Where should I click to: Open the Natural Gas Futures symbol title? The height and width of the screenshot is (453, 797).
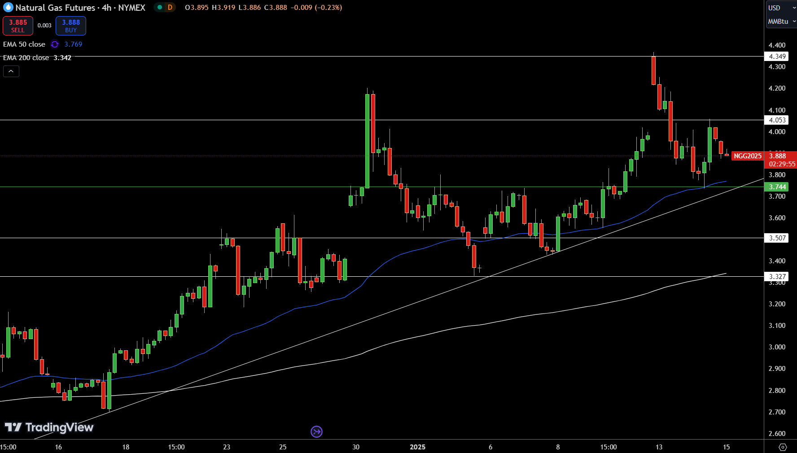(x=80, y=8)
